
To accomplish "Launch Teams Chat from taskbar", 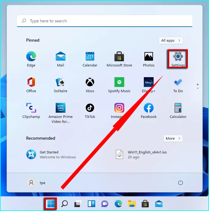I will pyautogui.click(x=105, y=204).
